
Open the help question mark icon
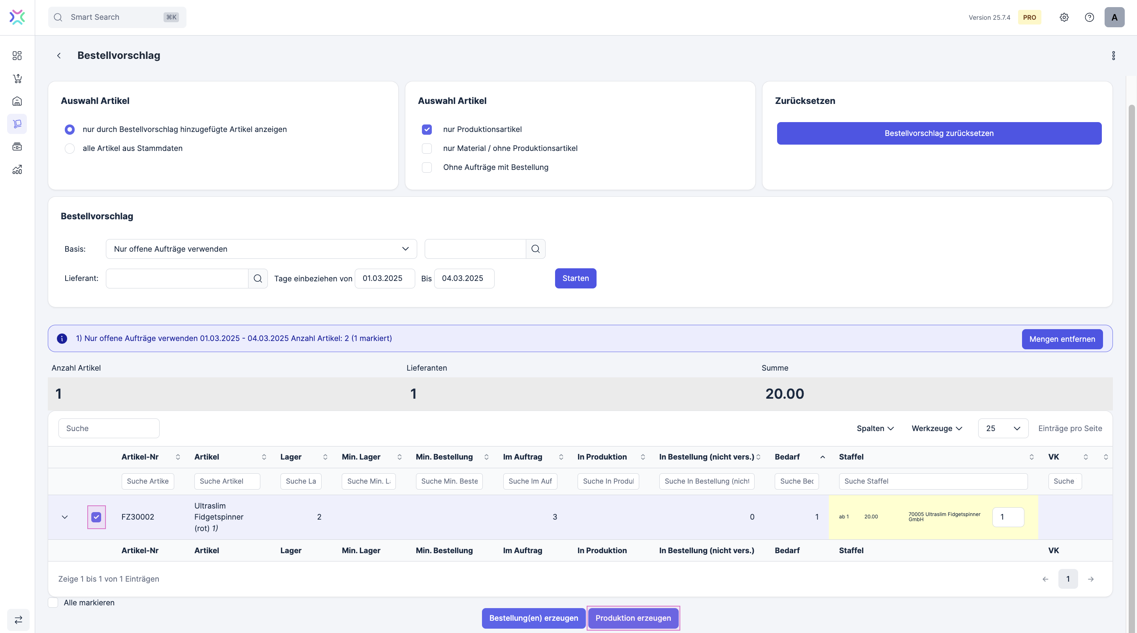pyautogui.click(x=1089, y=17)
